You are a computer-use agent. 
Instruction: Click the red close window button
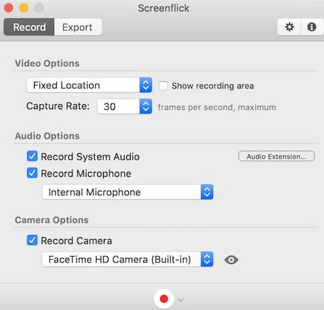(x=9, y=8)
